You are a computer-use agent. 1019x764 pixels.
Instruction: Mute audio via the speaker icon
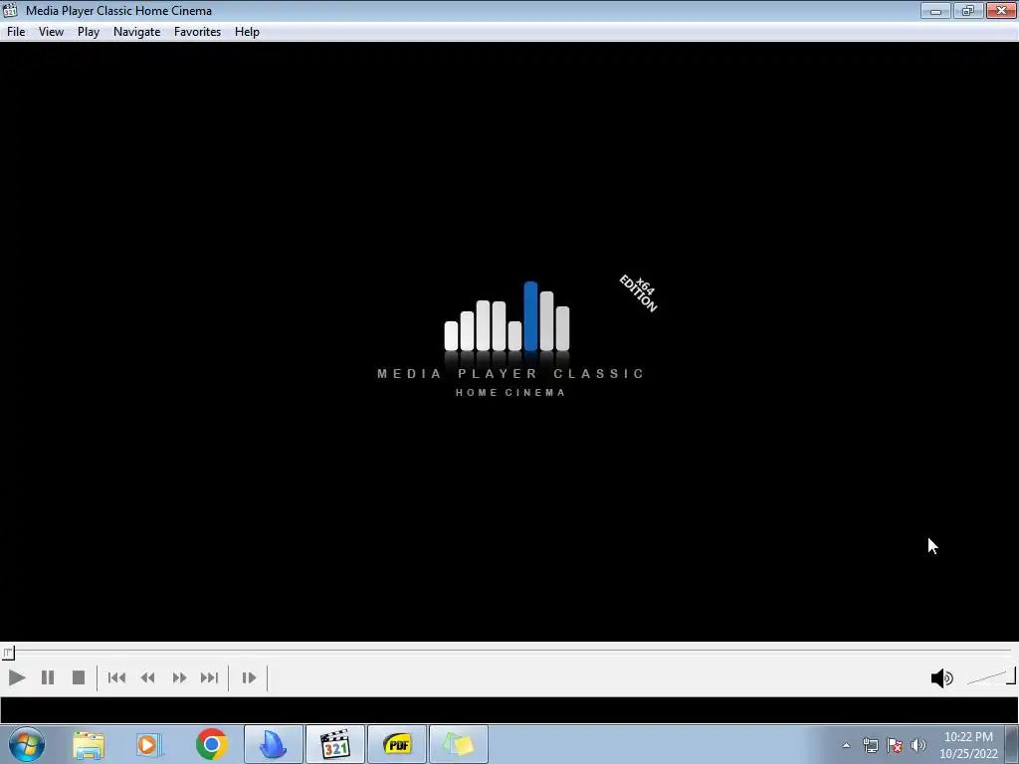coord(941,678)
